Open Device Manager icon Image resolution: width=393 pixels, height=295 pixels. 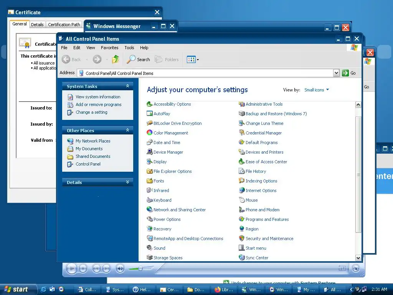click(x=150, y=152)
